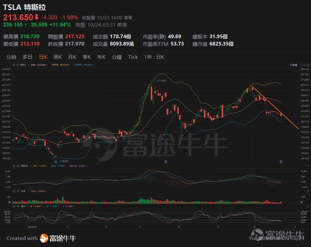Switch to the Tick chart tab

133,57
